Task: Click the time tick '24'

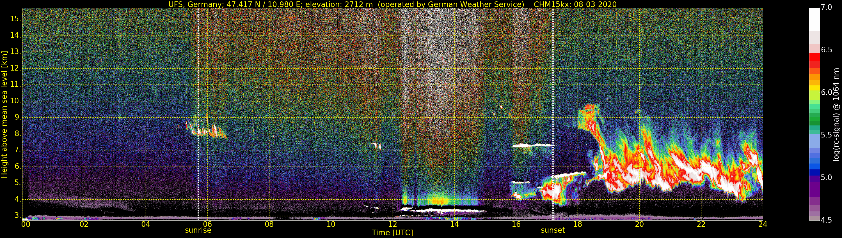Action: [x=763, y=224]
